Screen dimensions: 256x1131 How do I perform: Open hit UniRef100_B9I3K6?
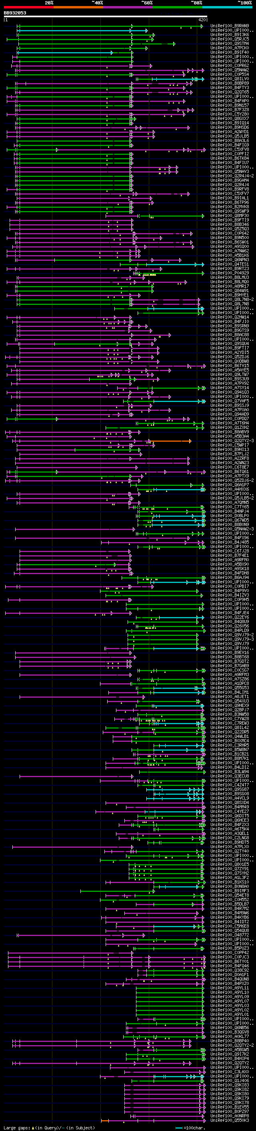pyautogui.click(x=229, y=35)
